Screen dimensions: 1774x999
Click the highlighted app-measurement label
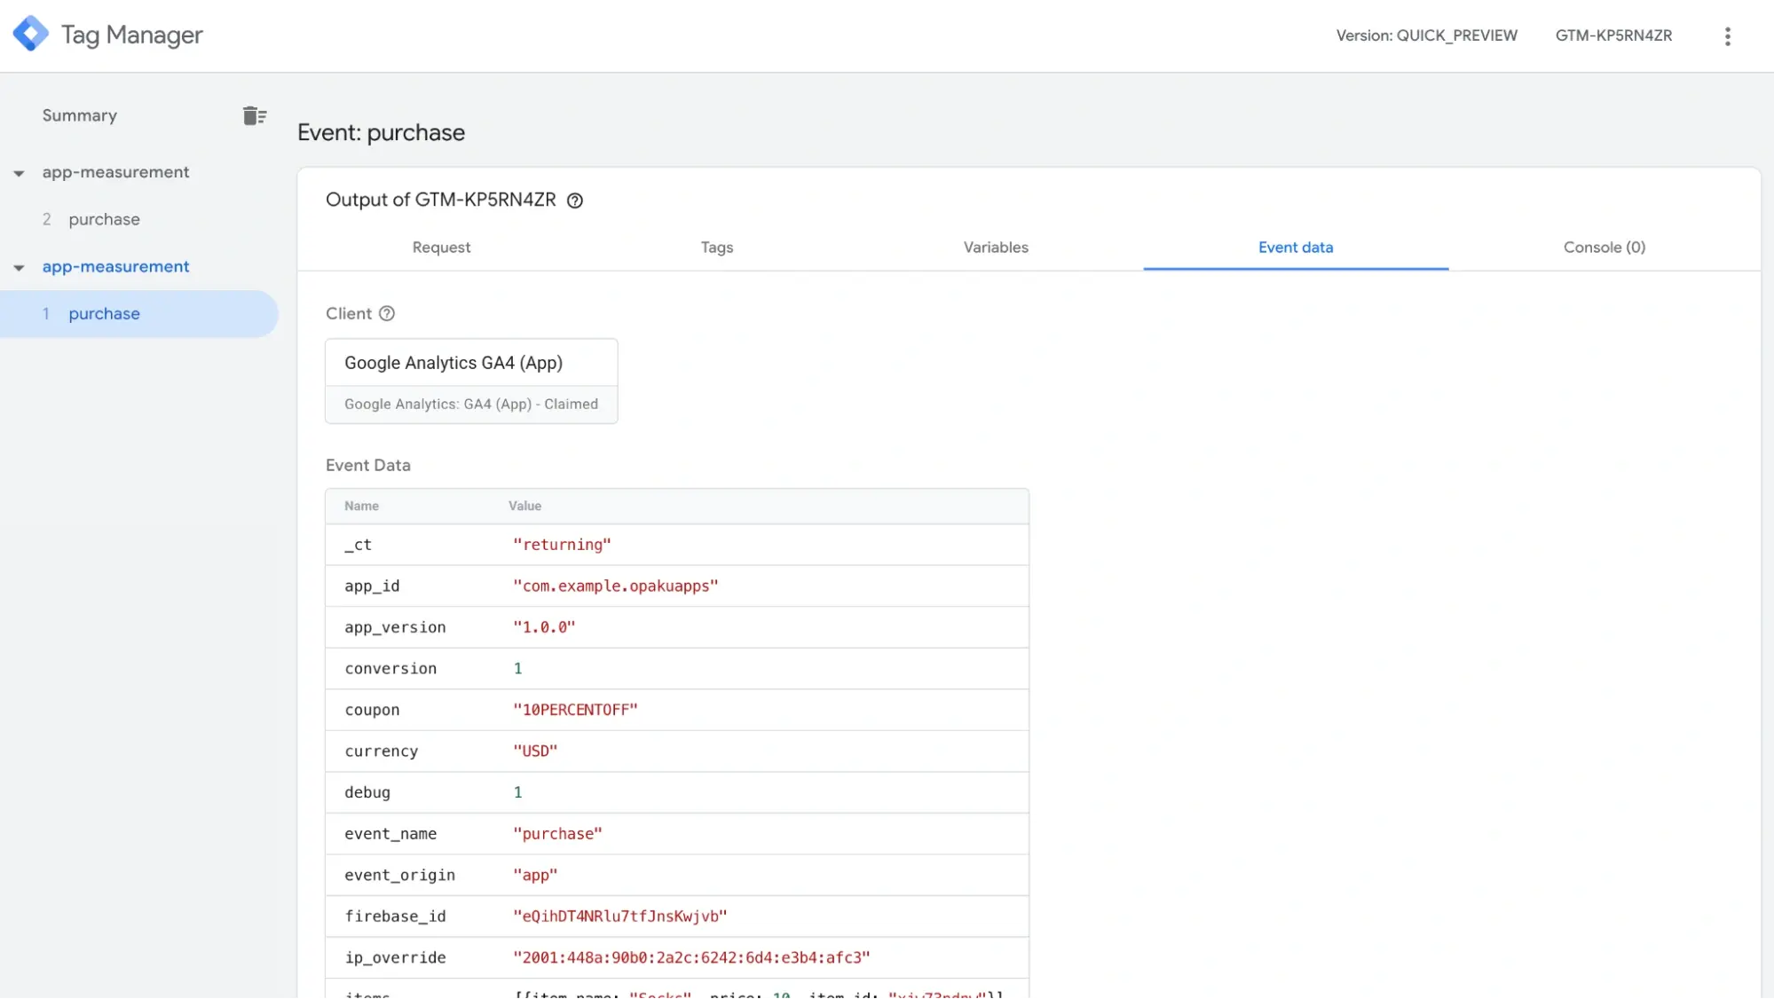point(115,267)
